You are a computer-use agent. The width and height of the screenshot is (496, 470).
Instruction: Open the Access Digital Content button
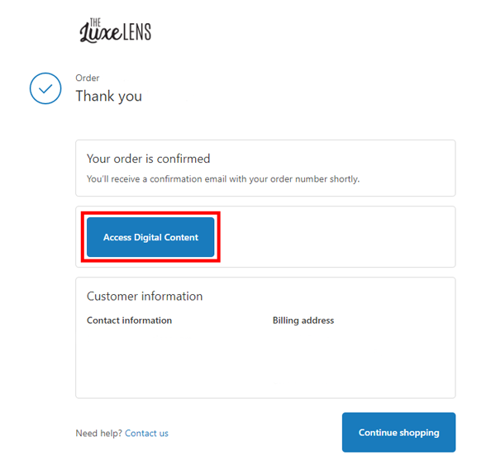click(x=150, y=238)
